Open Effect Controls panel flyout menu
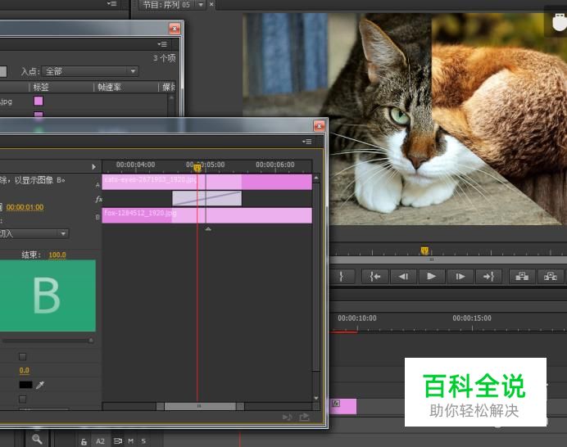This screenshot has width=567, height=447. coord(306,142)
